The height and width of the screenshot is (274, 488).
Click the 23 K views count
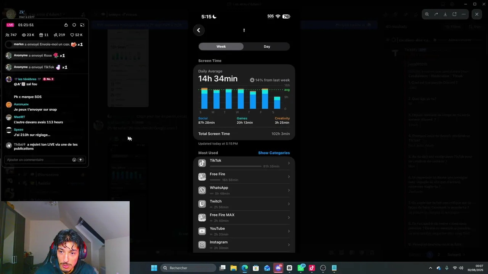click(28, 35)
